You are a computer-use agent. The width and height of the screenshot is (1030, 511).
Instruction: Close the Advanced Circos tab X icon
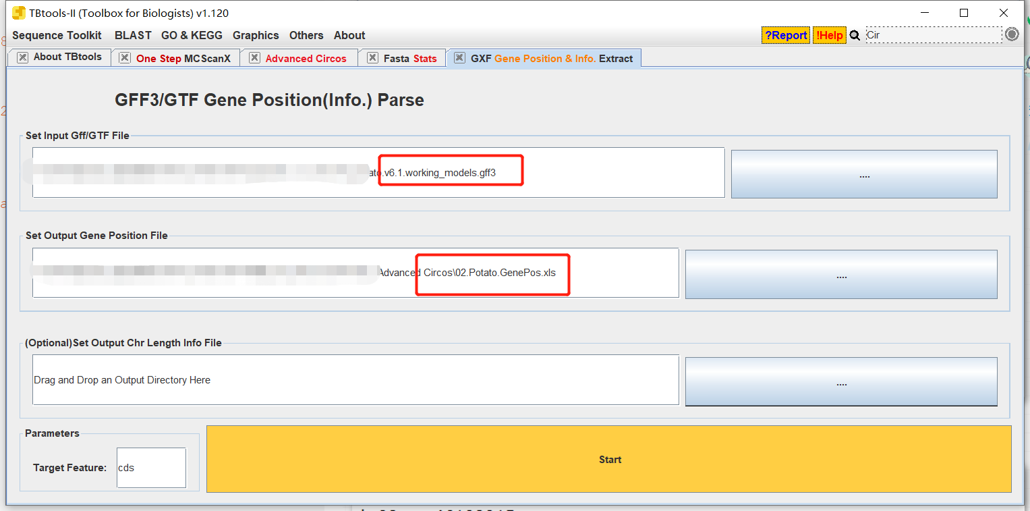click(x=254, y=58)
